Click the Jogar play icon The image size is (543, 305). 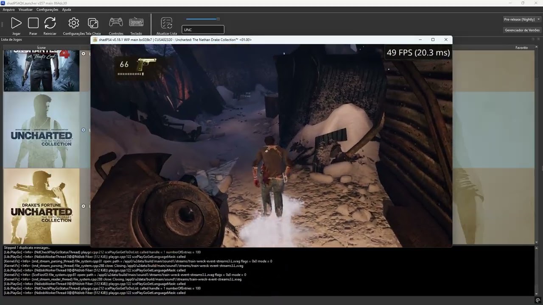[x=16, y=23]
